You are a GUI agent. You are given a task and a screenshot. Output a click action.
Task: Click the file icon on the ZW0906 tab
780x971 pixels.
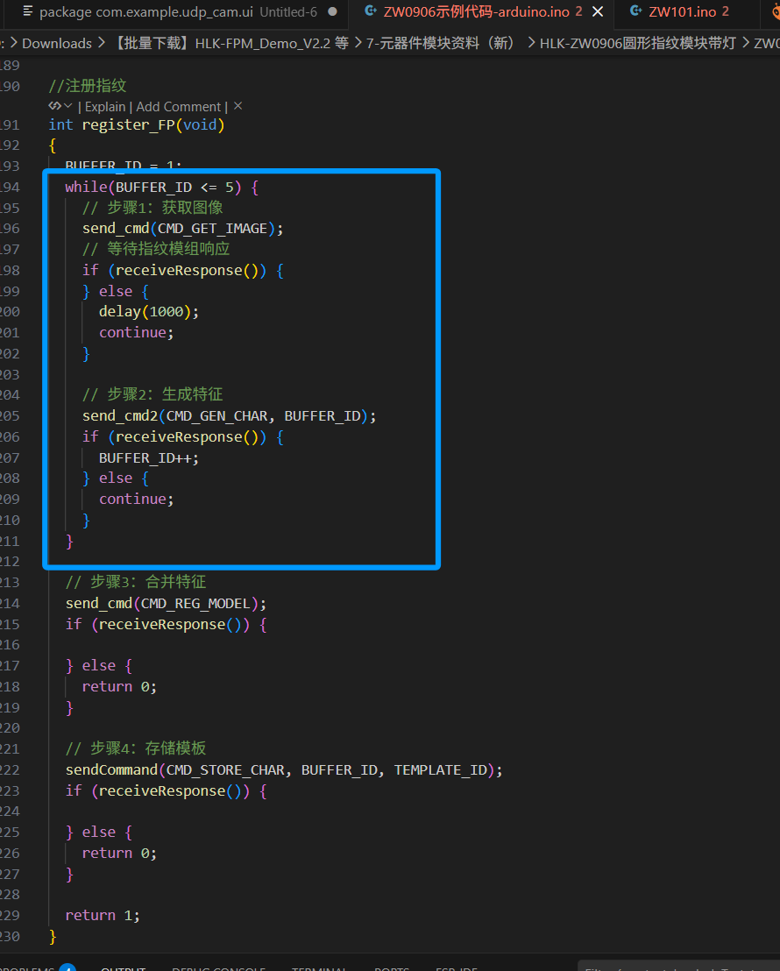coord(370,12)
